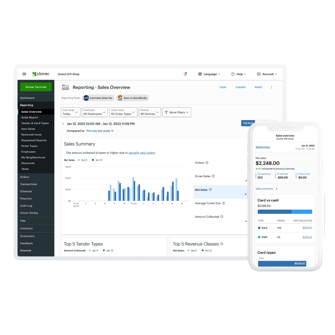
Task: Click the DAVO Automate Sales Tax icon
Action: coord(86,98)
